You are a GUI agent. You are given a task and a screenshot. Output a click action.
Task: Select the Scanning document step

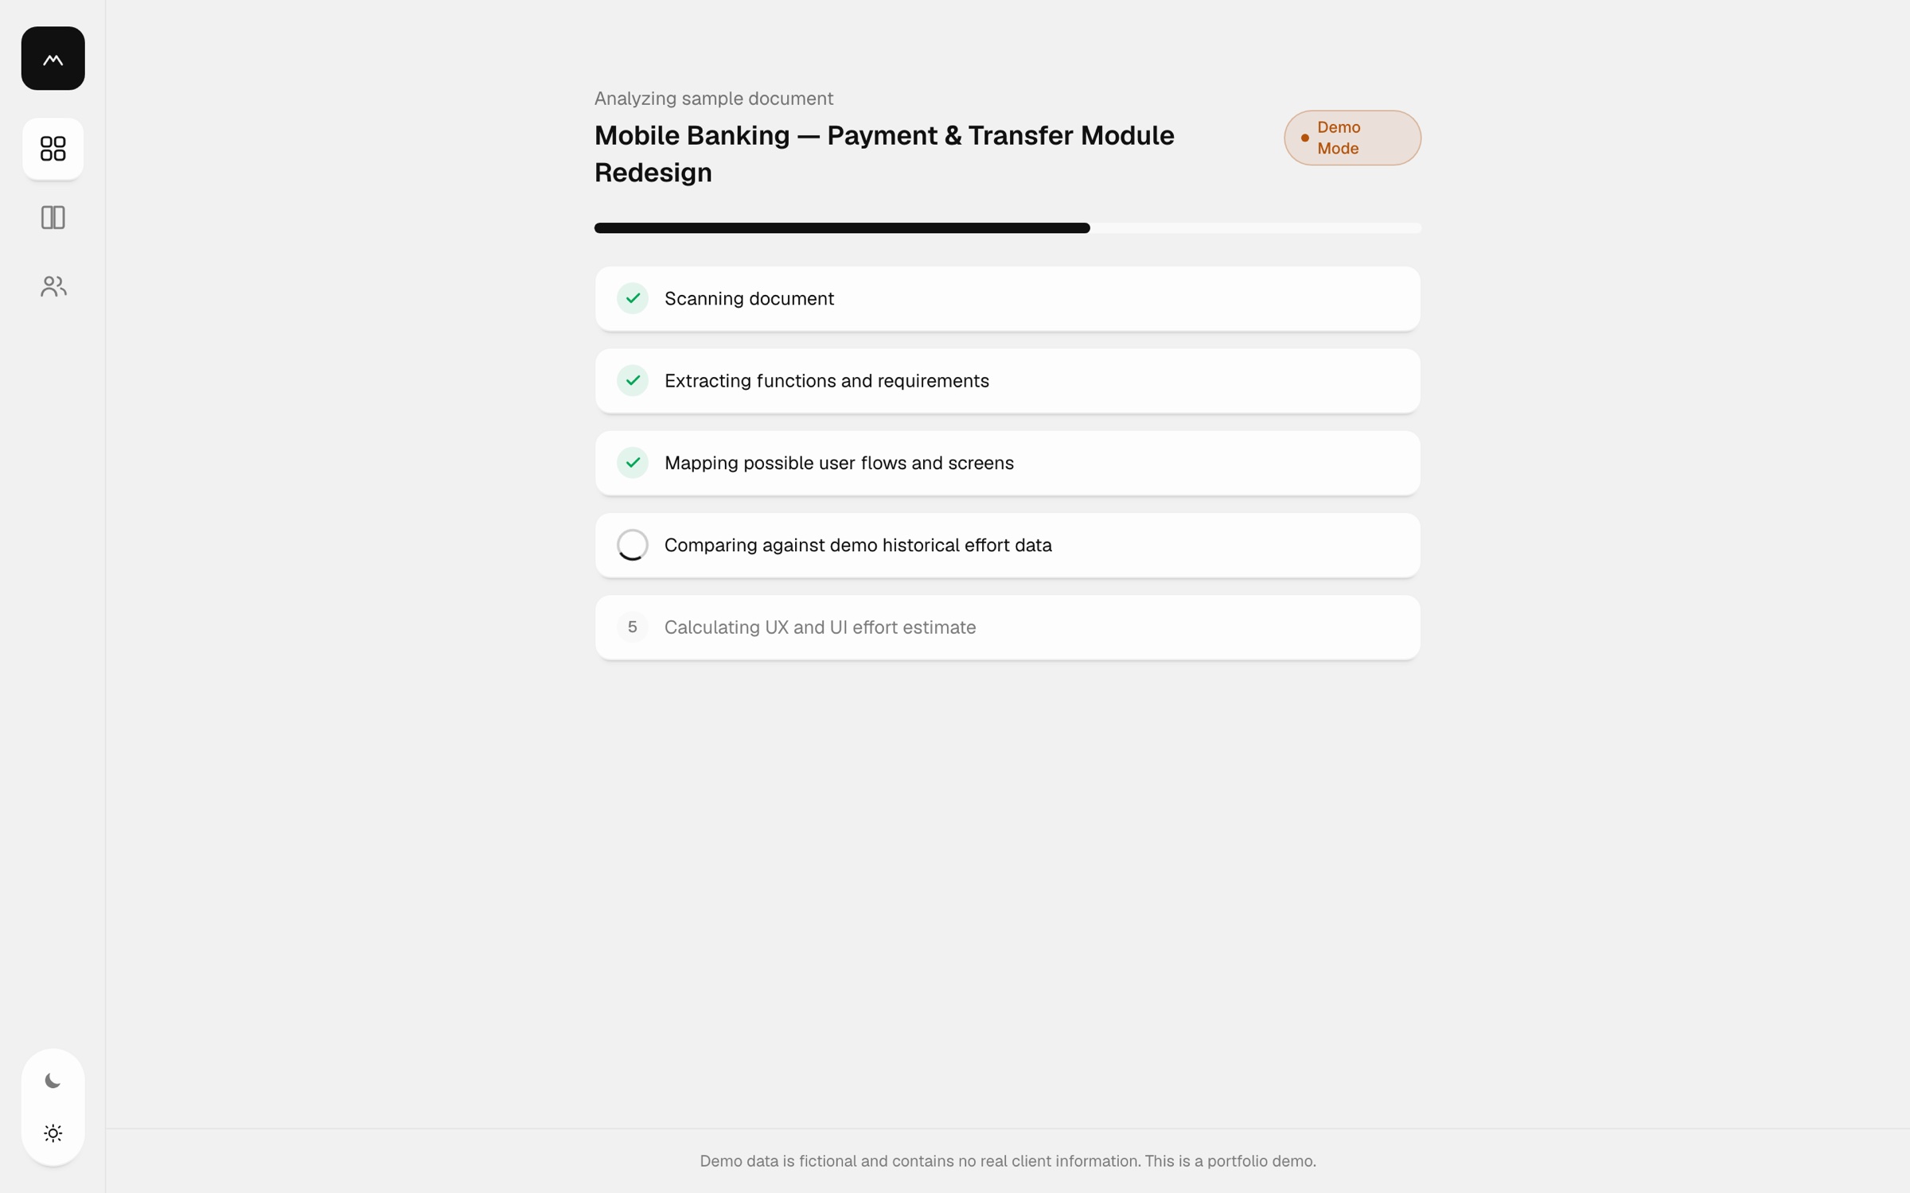1008,298
